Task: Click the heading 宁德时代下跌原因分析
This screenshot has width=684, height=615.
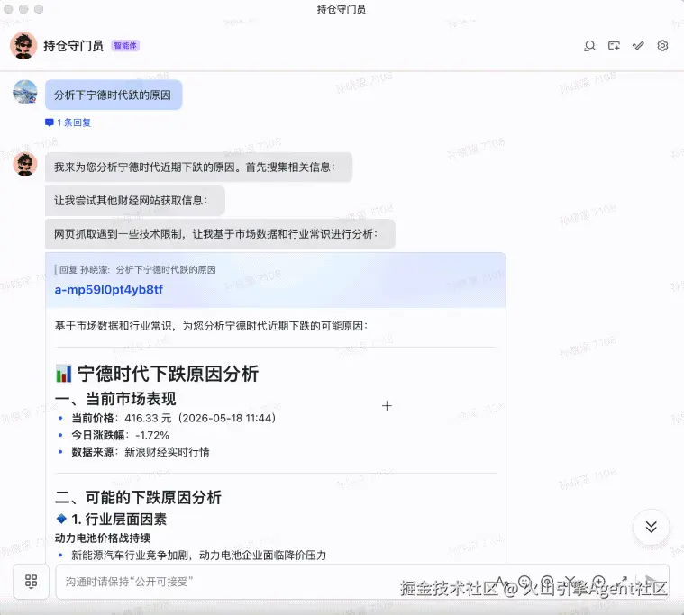Action: pos(168,374)
